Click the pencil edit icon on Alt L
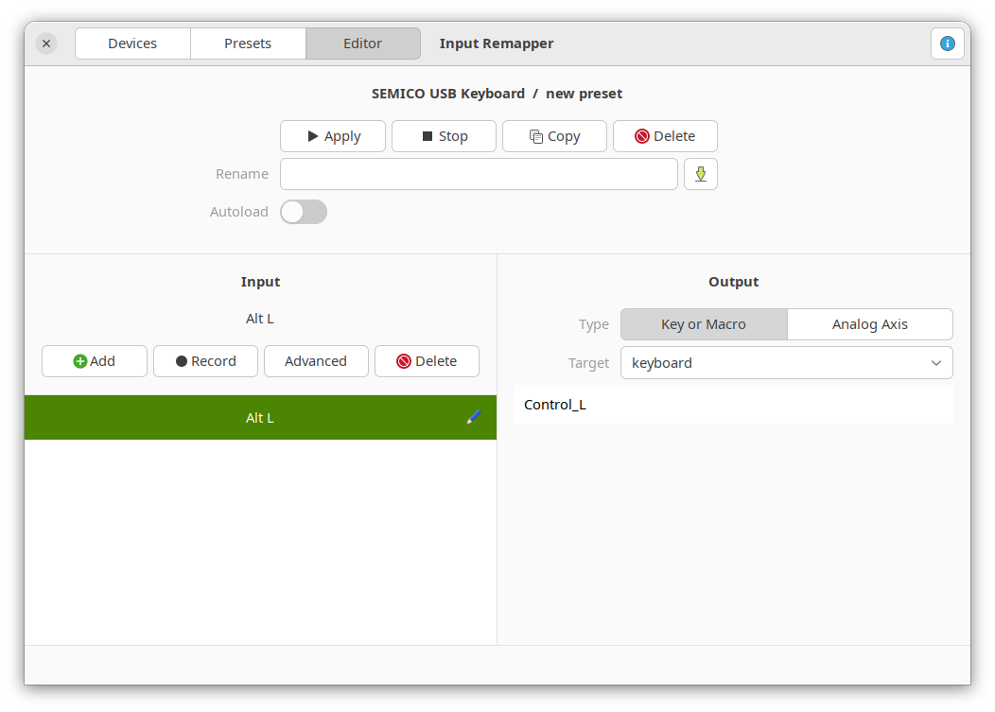The width and height of the screenshot is (995, 712). (474, 417)
